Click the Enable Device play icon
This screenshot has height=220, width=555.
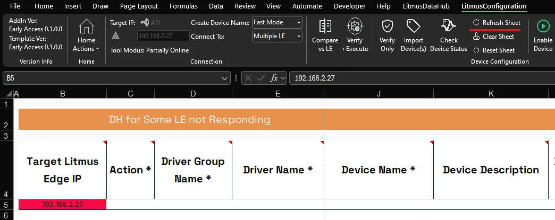pyautogui.click(x=543, y=27)
